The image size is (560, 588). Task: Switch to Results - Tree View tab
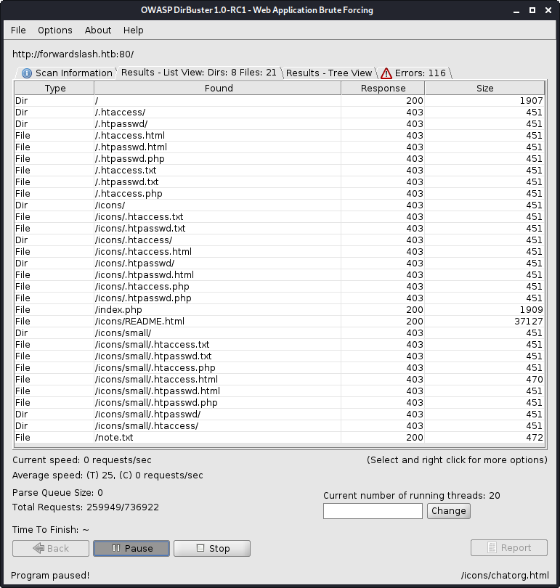pos(329,73)
